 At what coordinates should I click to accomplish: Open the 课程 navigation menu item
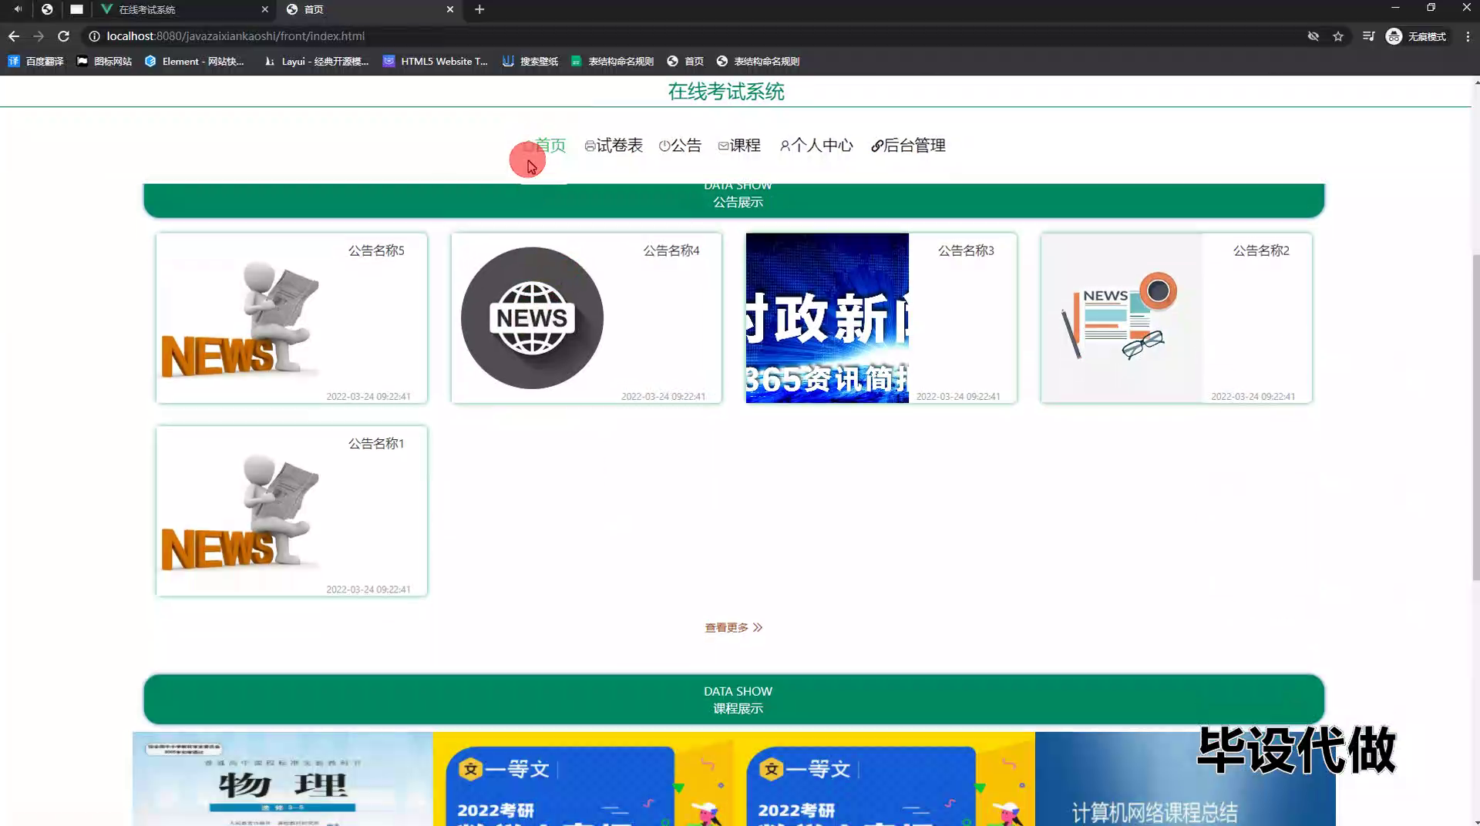coord(739,146)
